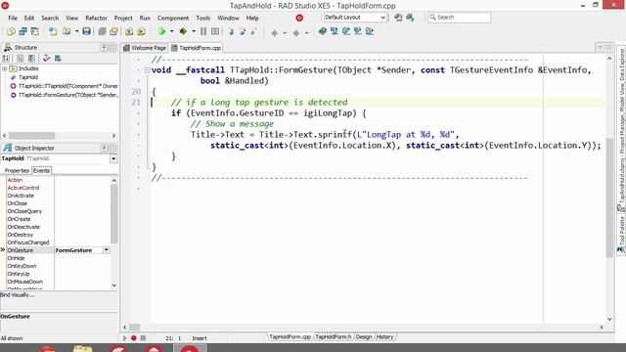Switch to the Properties tab in Object Inspector
This screenshot has width=626, height=352.
point(17,170)
